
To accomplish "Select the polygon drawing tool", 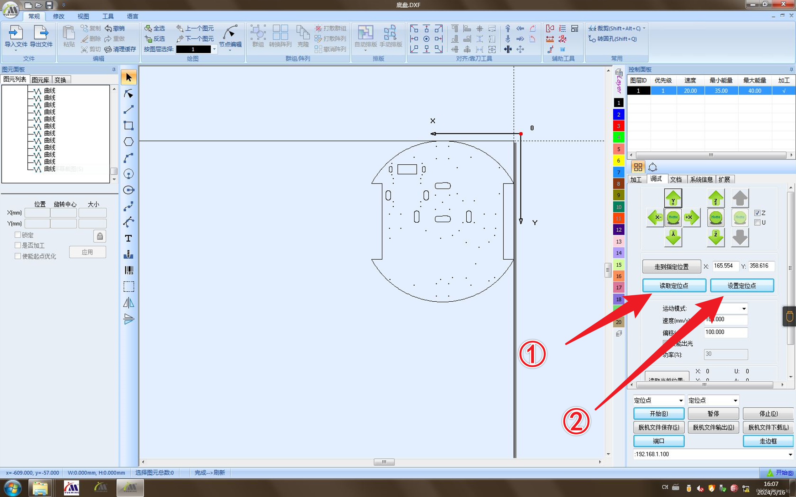I will [129, 142].
